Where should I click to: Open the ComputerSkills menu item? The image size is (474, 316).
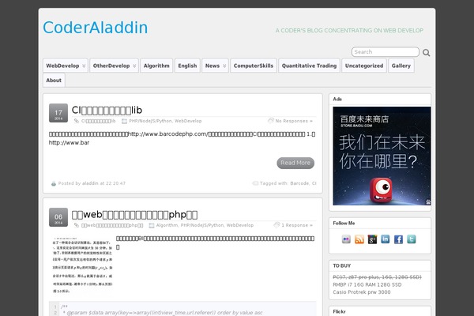coord(254,66)
